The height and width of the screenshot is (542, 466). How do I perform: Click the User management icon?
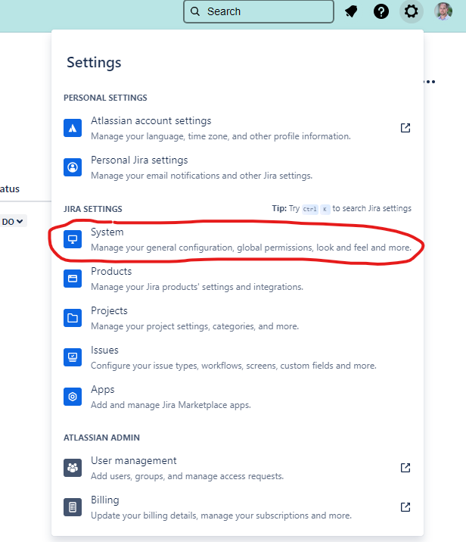73,468
